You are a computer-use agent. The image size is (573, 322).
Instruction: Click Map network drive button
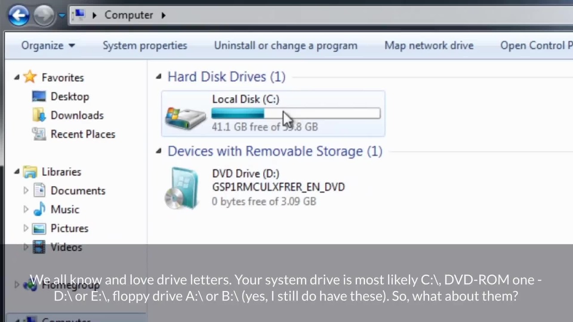(x=428, y=46)
